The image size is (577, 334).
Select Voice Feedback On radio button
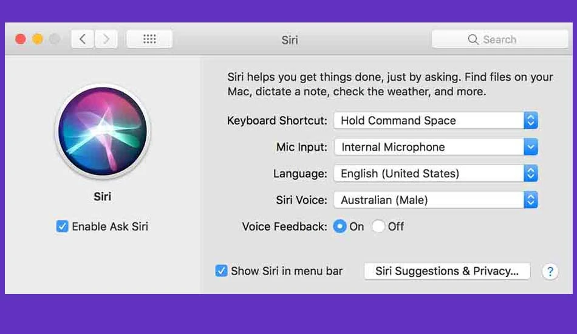point(340,227)
